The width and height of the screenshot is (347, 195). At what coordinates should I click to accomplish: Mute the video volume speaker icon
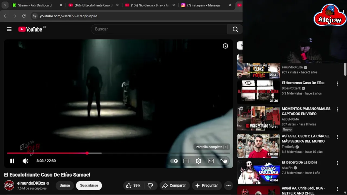click(25, 161)
